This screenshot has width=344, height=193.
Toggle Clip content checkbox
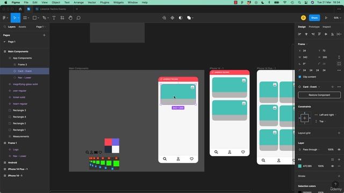[300, 77]
